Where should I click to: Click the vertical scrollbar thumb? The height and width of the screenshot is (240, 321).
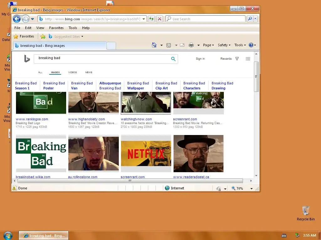(256, 77)
